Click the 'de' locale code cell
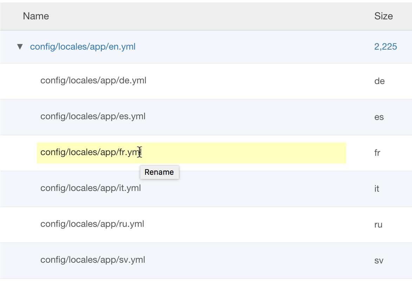 click(379, 81)
